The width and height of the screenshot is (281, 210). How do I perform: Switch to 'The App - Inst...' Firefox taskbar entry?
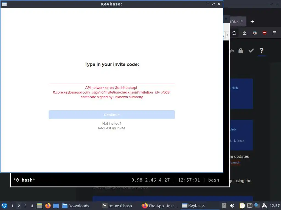tap(160, 206)
